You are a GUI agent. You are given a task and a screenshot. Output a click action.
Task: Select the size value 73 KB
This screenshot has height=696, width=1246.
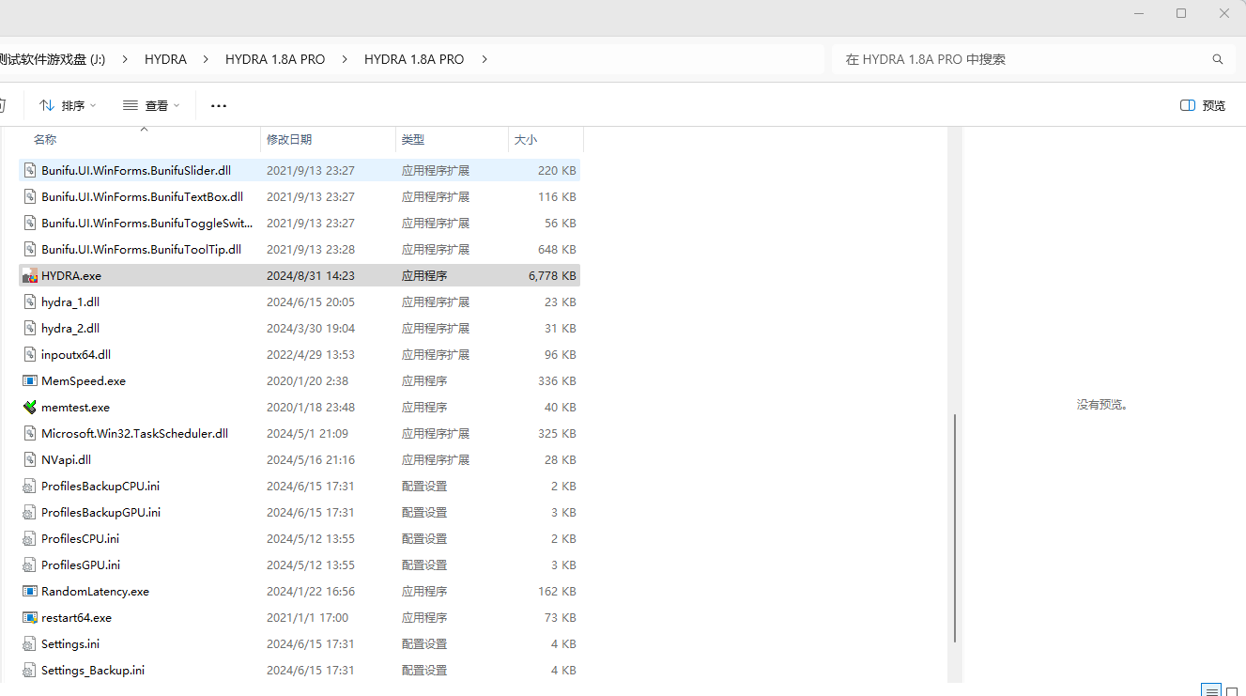tap(561, 618)
